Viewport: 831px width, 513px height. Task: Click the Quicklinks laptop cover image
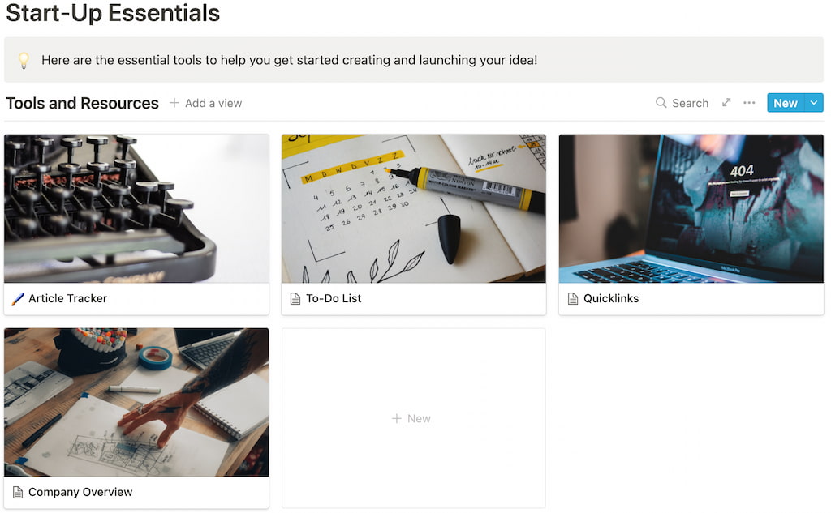click(691, 208)
